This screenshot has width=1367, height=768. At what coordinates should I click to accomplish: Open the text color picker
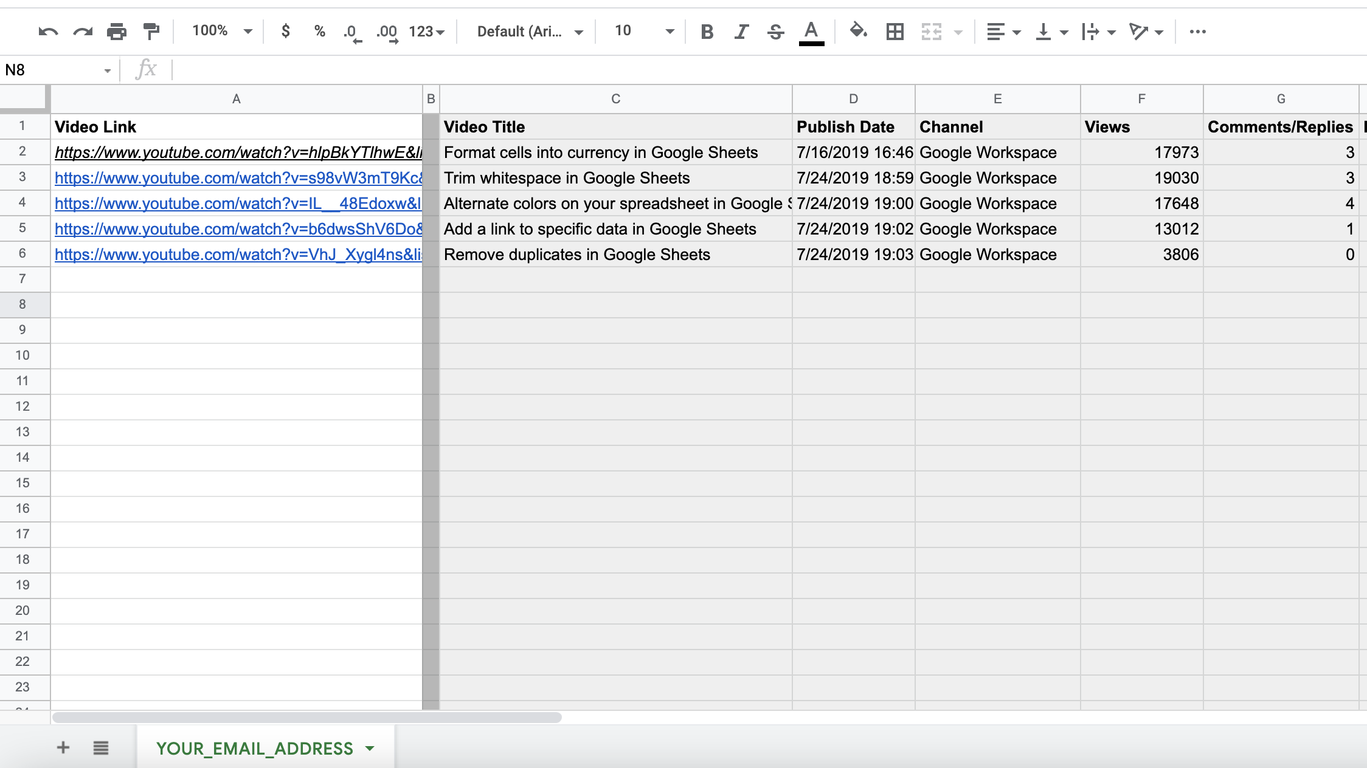pyautogui.click(x=811, y=32)
